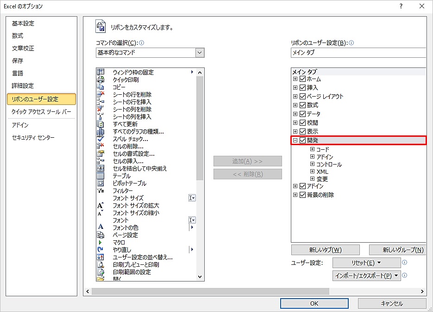Switch to クイック アクセス ツール バー settings
The height and width of the screenshot is (312, 433).
[x=41, y=111]
